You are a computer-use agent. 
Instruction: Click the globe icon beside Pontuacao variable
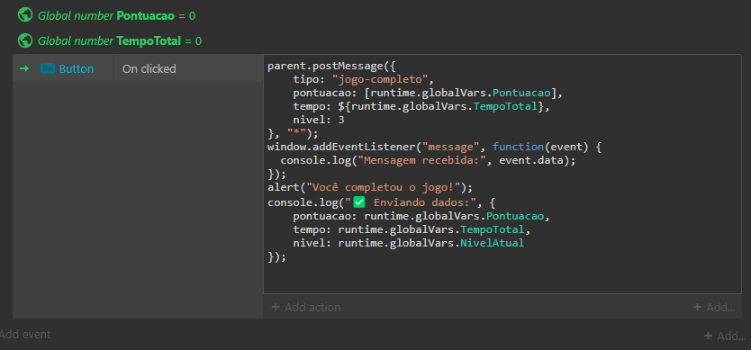coord(25,15)
